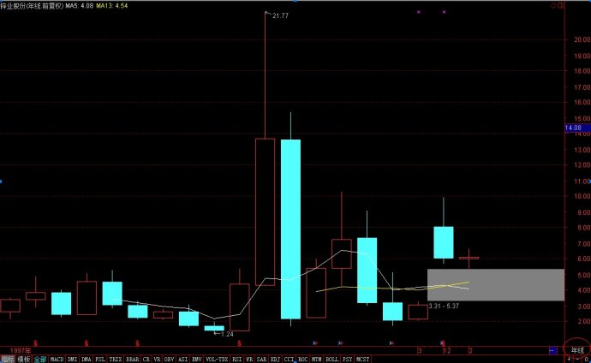Screen dimensions: 591x363
Task: Select the MACD indicator
Action: pyautogui.click(x=57, y=359)
